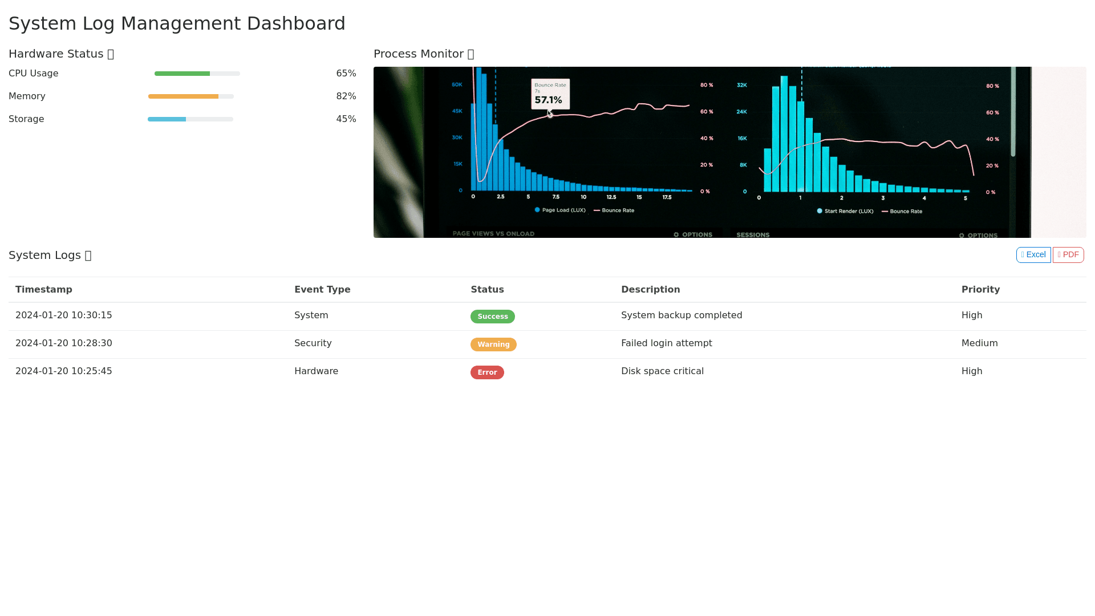Sort by the Timestamp column header
Image resolution: width=1095 pixels, height=616 pixels.
pyautogui.click(x=44, y=290)
